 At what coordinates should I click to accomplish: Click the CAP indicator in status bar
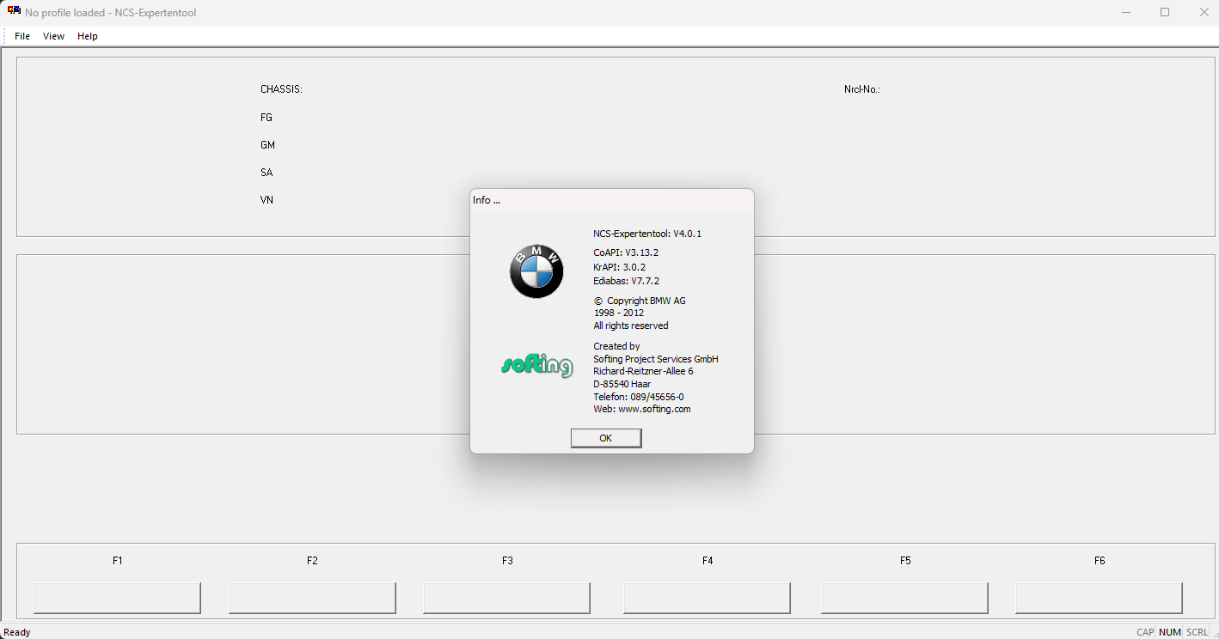click(x=1145, y=632)
